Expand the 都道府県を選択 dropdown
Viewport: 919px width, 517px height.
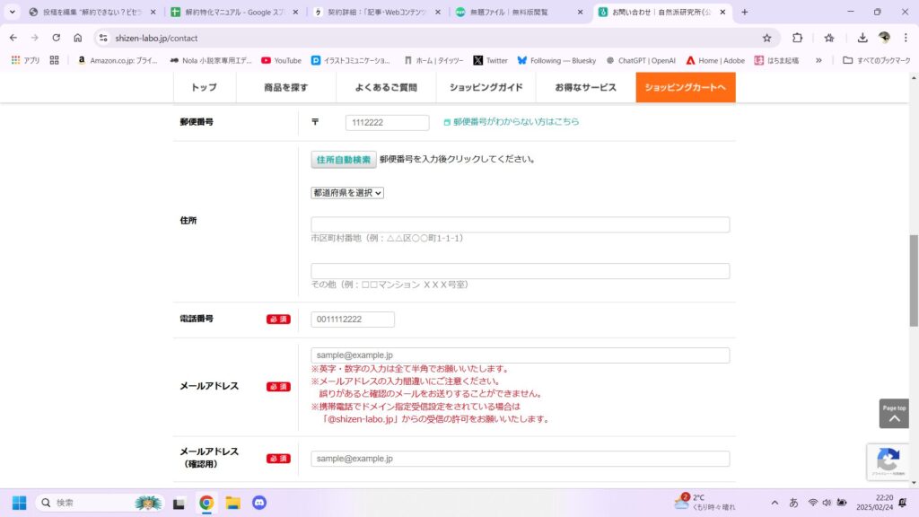(x=347, y=193)
